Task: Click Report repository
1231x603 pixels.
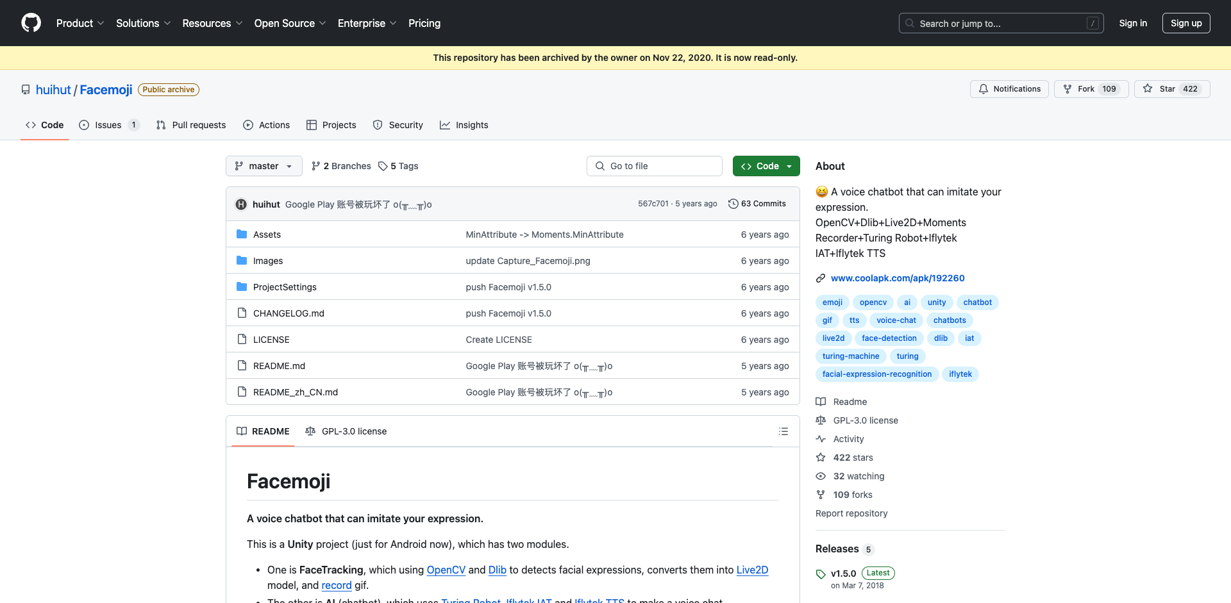Action: [851, 513]
